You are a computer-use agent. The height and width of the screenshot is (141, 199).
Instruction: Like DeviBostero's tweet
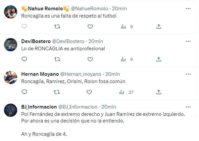coord(90,59)
